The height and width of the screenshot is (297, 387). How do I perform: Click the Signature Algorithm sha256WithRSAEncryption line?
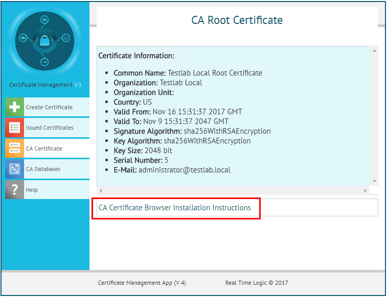pos(192,131)
